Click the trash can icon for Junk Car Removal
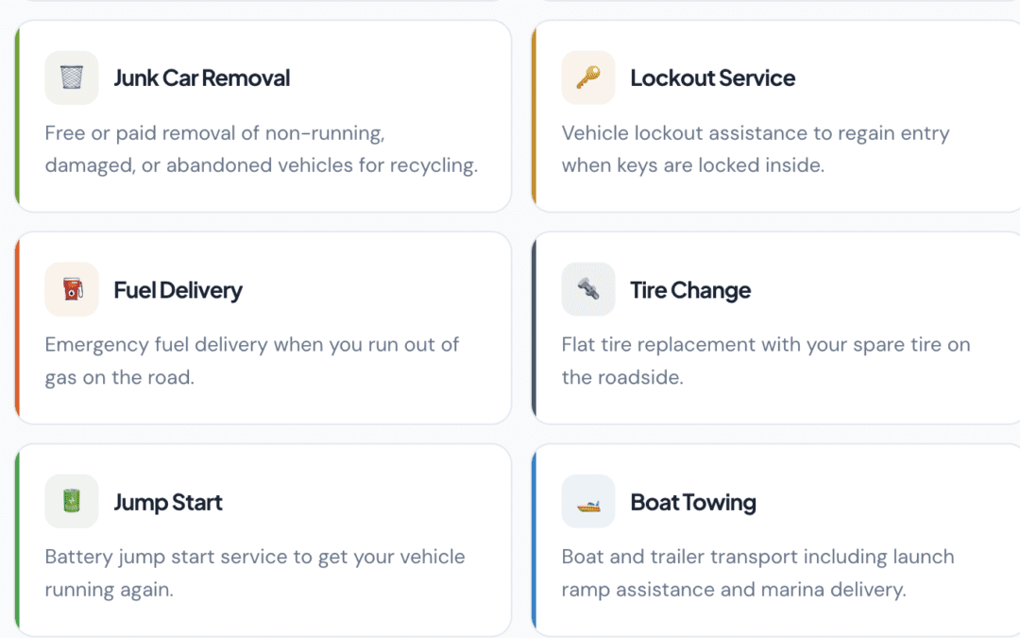1020x638 pixels. tap(72, 78)
